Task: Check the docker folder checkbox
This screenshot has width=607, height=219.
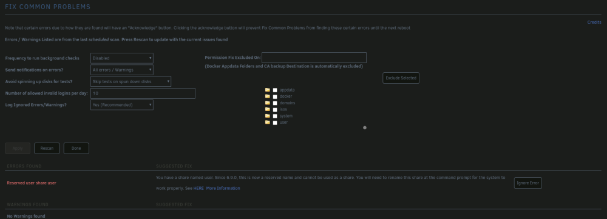Action: point(275,96)
